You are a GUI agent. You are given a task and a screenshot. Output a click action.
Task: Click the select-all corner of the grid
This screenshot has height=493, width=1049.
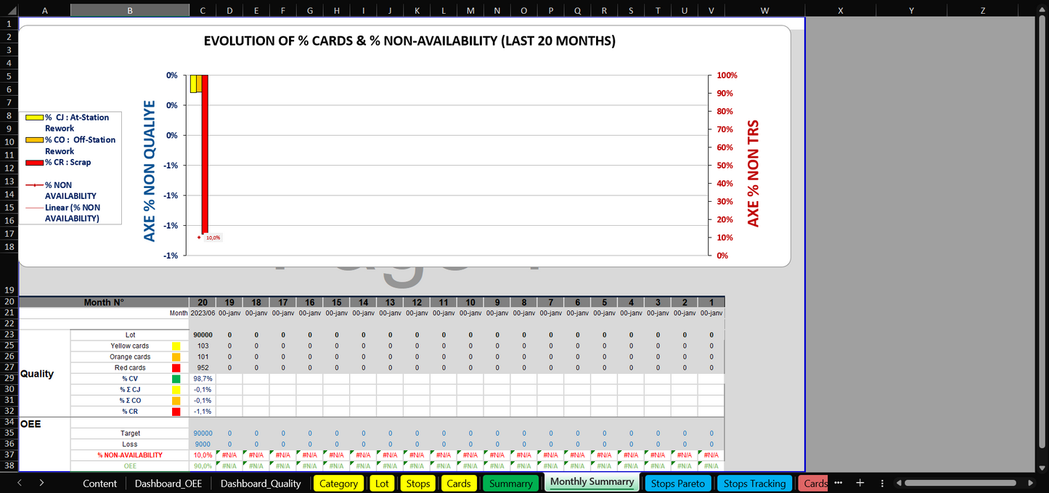(x=9, y=10)
